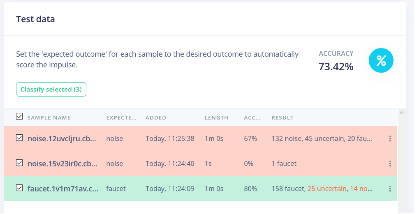Open three-dot menu for noise.15v23ir0c sample

[x=390, y=163]
